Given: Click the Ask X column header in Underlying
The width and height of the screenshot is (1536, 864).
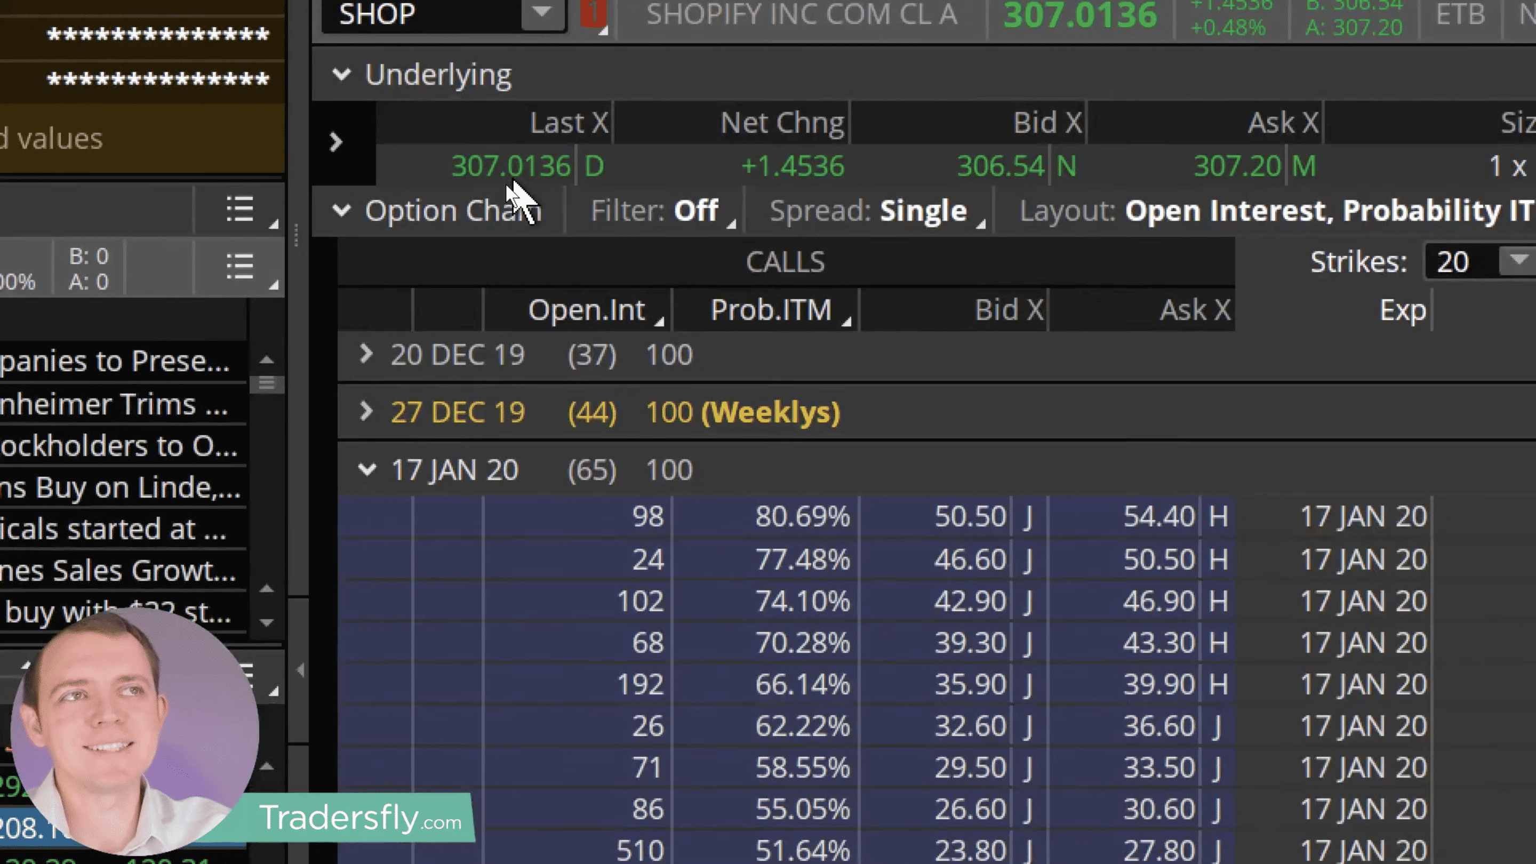Looking at the screenshot, I should [1283, 123].
